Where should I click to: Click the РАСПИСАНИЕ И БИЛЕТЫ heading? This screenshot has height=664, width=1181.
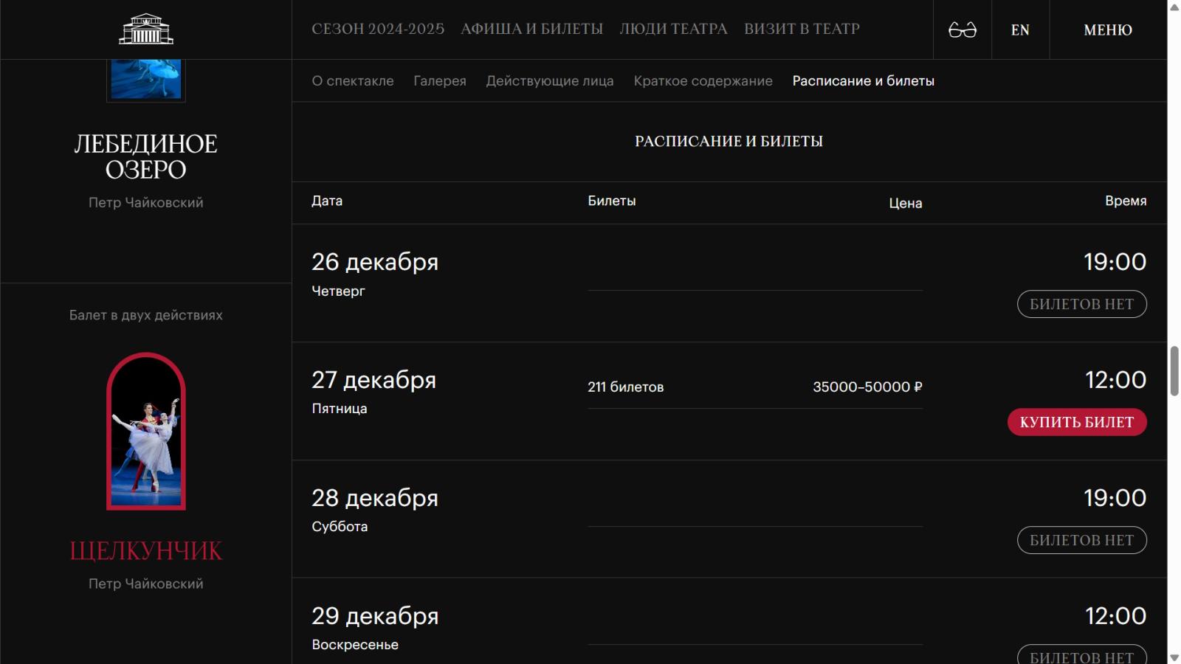[x=729, y=141]
